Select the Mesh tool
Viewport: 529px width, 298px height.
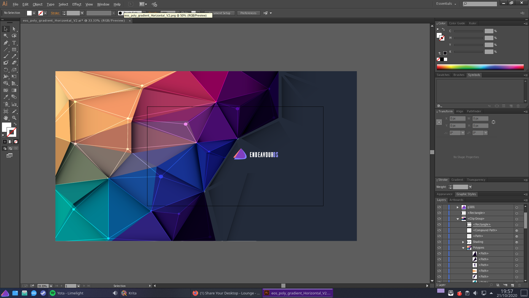click(x=6, y=90)
